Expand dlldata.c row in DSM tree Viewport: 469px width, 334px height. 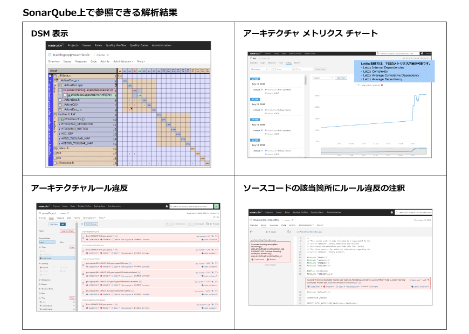(55, 75)
